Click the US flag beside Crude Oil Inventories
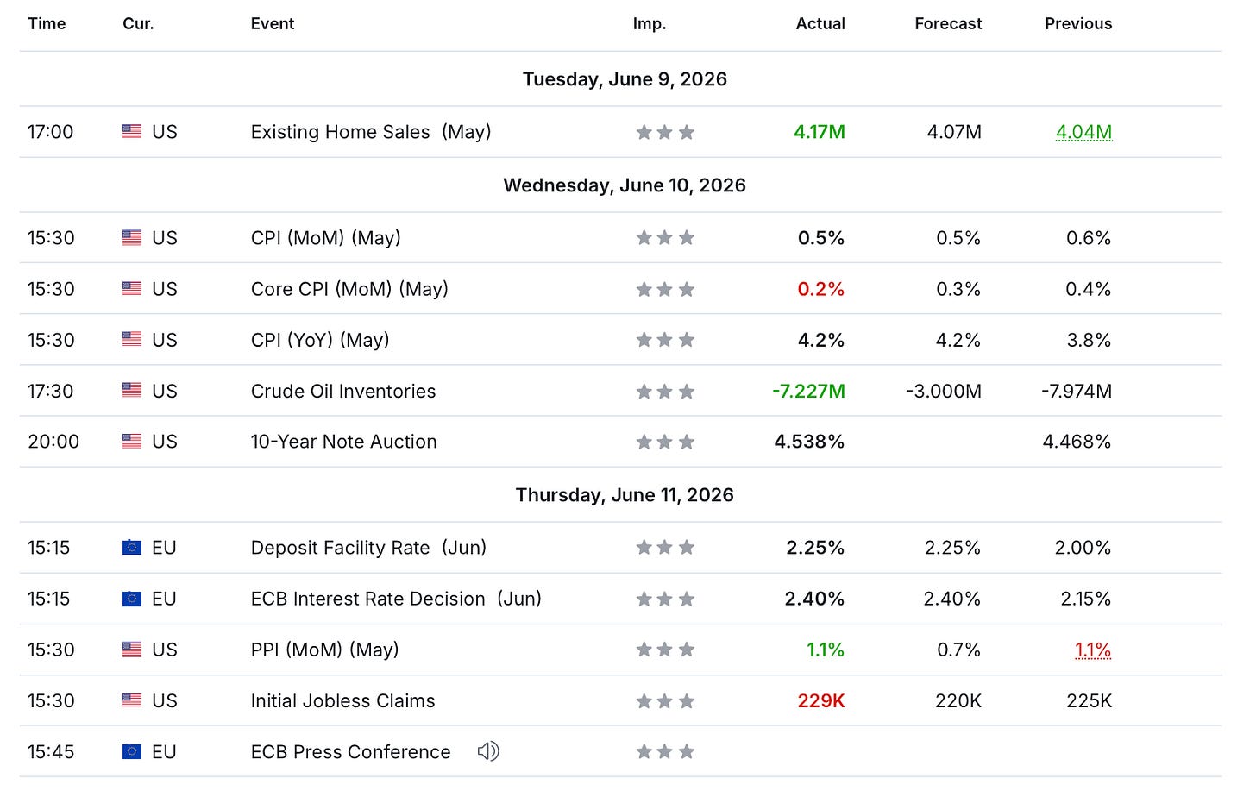 132,391
